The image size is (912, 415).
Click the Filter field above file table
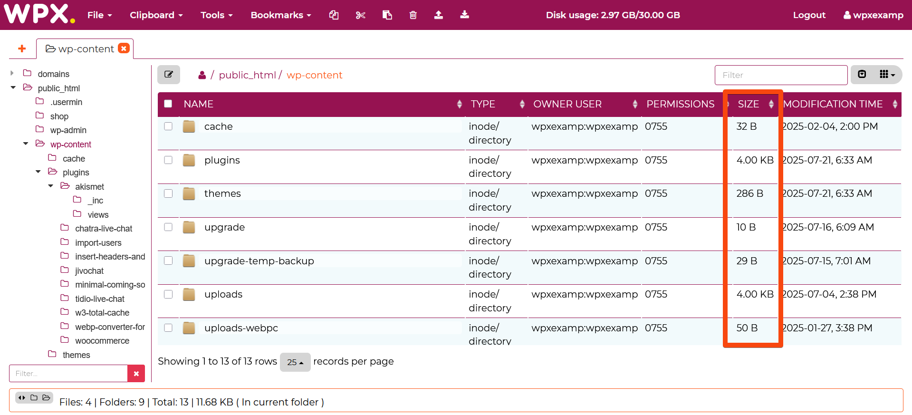click(x=781, y=75)
